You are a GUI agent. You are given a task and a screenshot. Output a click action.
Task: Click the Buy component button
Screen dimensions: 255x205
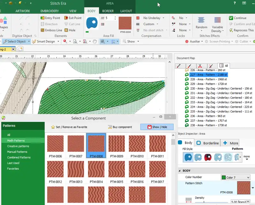tap(120, 127)
